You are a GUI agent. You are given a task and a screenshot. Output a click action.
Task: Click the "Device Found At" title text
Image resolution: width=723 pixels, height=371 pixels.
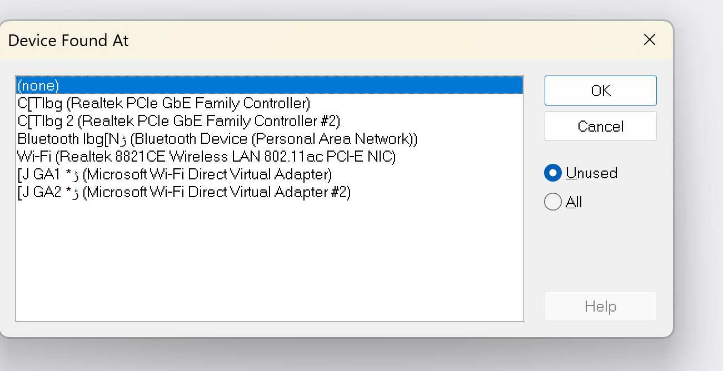pyautogui.click(x=68, y=41)
